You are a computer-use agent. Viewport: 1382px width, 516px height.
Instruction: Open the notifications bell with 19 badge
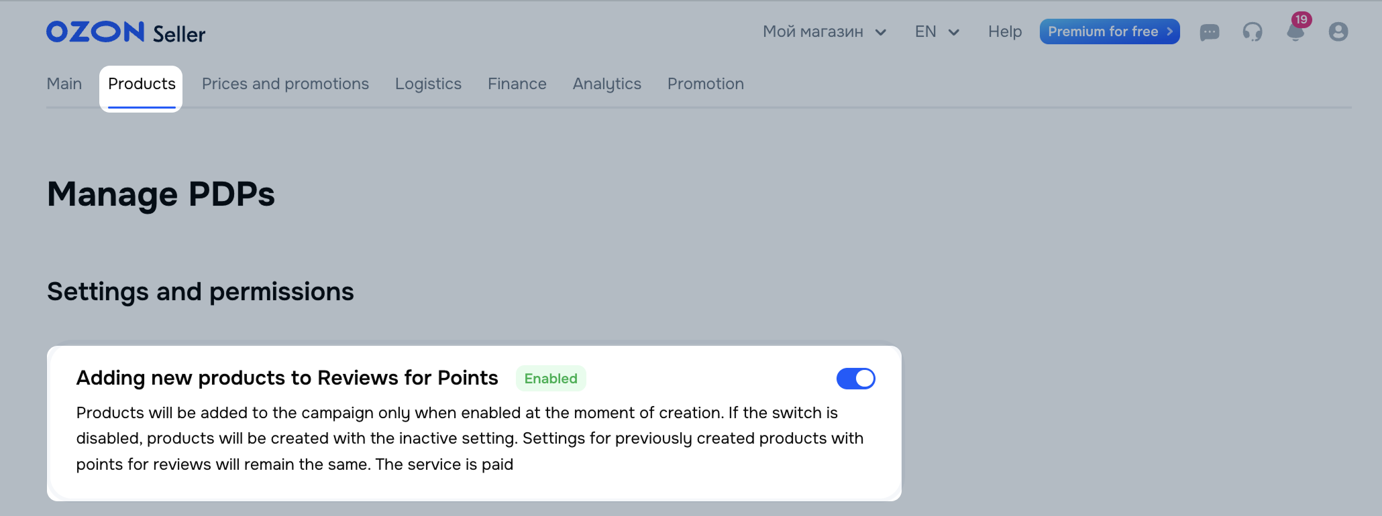1297,29
